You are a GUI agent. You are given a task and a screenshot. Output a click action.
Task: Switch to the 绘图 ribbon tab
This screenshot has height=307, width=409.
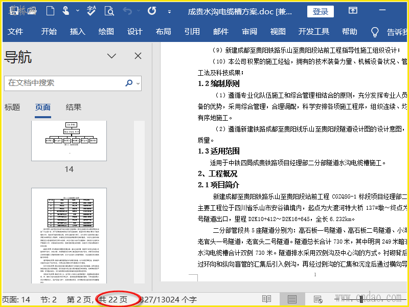click(x=106, y=32)
